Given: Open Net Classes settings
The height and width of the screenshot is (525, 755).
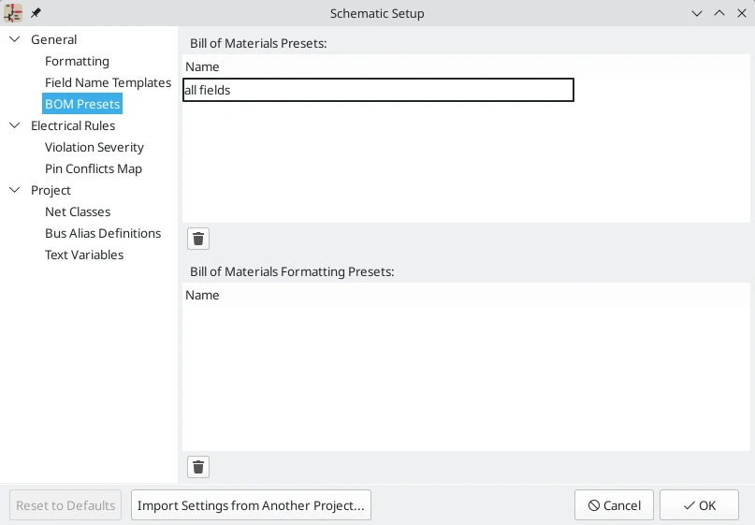Looking at the screenshot, I should (78, 211).
